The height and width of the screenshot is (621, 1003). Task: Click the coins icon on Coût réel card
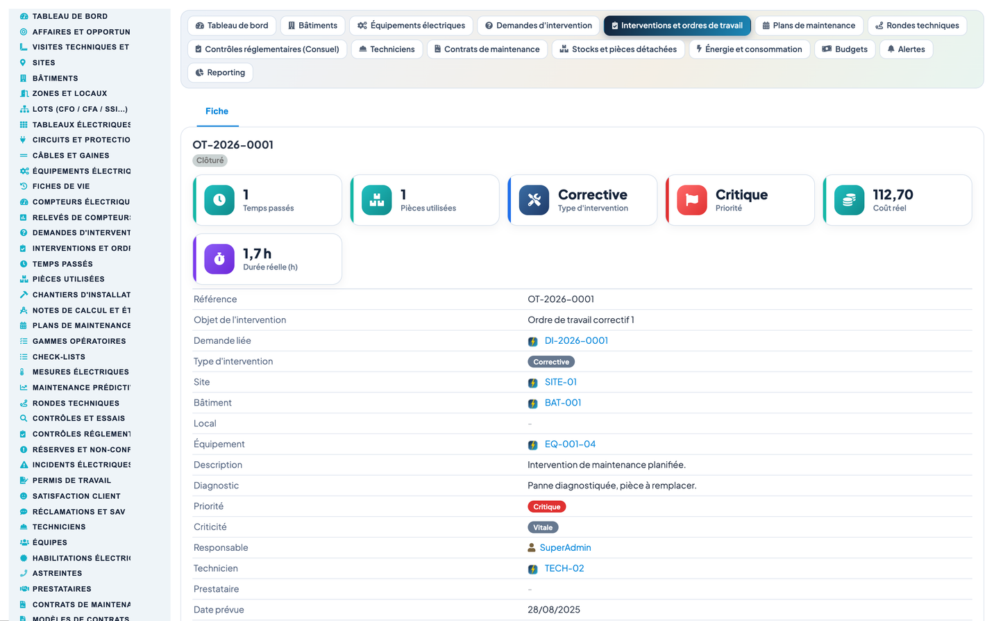coord(849,200)
